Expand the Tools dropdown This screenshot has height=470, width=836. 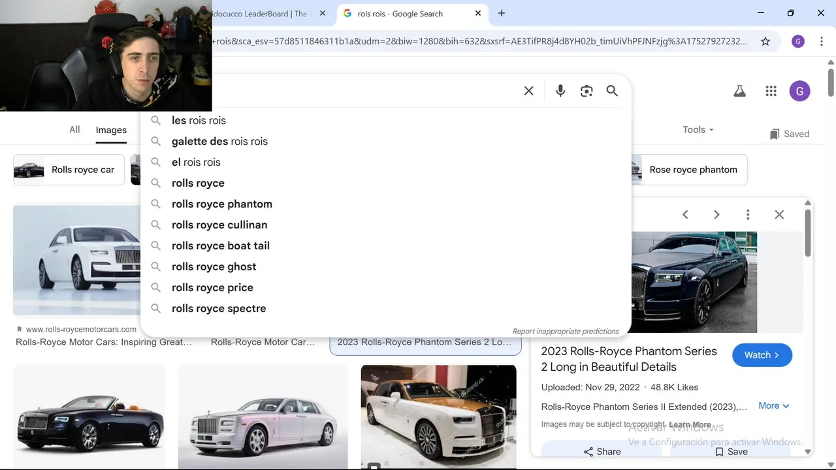click(698, 129)
